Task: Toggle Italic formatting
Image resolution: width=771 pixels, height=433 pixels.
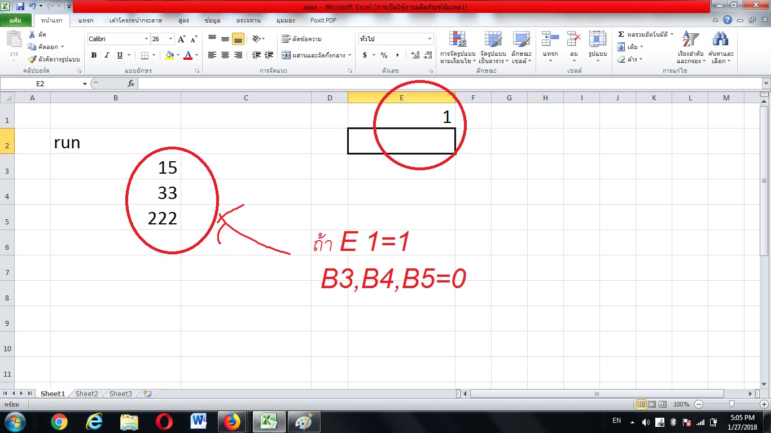Action: point(107,55)
